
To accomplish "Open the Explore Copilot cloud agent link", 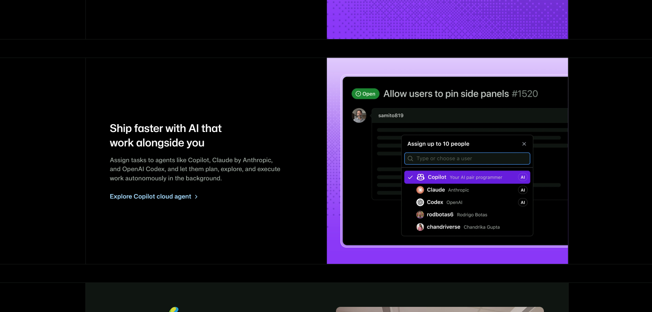I will click(154, 196).
